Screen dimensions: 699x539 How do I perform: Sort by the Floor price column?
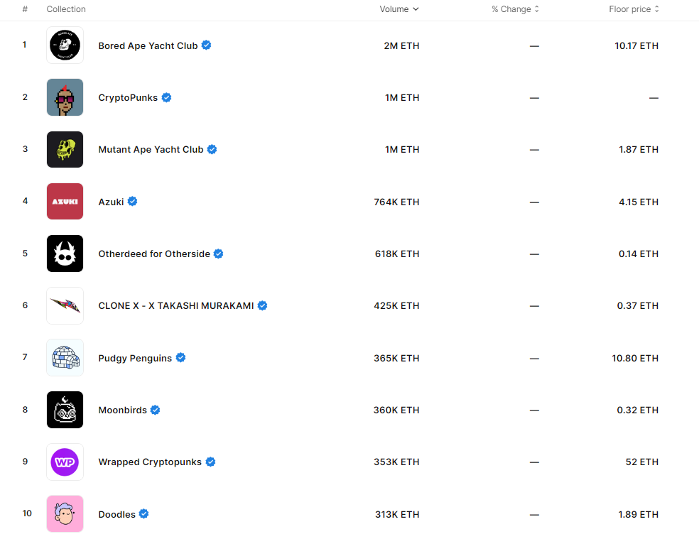(634, 9)
